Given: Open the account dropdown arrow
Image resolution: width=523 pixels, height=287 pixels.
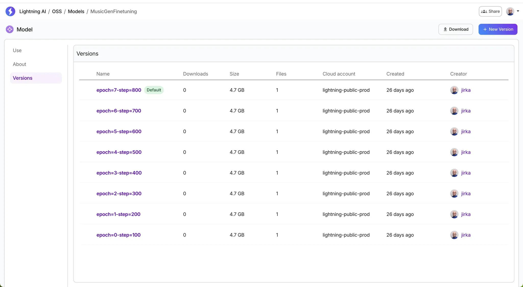Looking at the screenshot, I should (518, 11).
